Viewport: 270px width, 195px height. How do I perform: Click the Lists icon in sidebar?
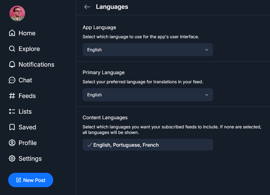click(x=12, y=111)
